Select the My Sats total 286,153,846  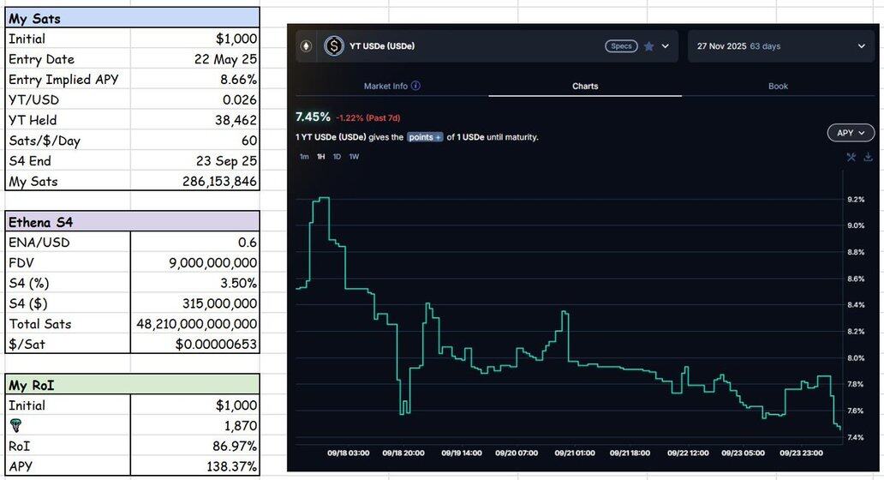[195, 181]
